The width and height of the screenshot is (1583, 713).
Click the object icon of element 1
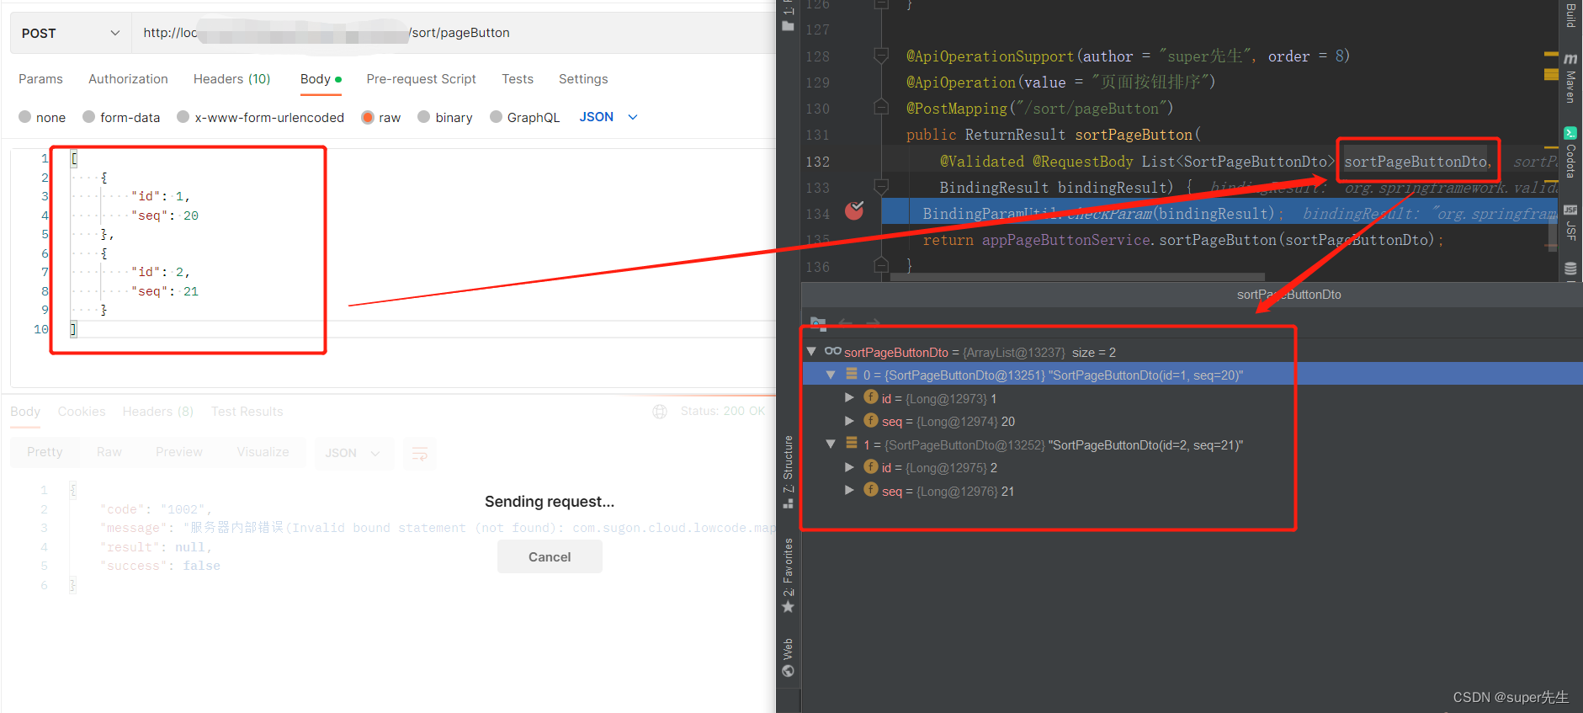click(852, 444)
